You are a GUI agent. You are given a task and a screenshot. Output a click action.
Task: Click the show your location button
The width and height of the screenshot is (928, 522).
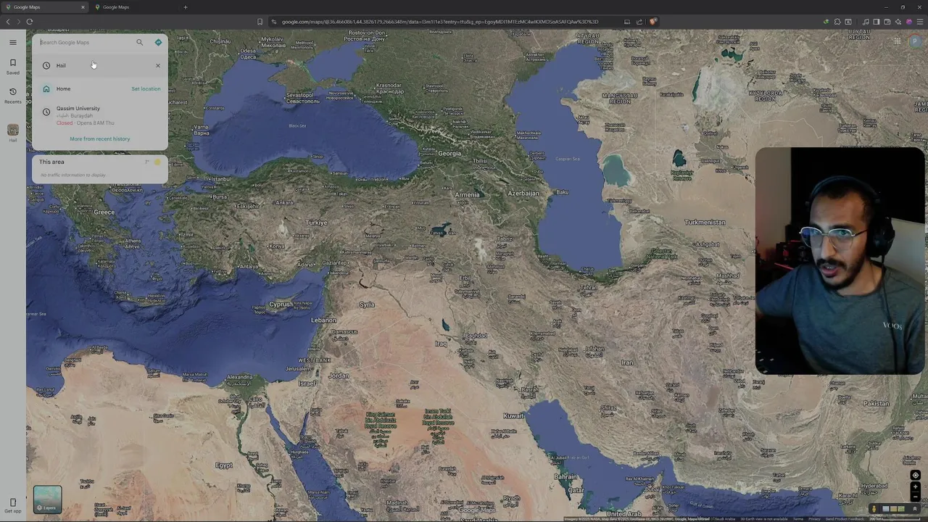(x=916, y=476)
